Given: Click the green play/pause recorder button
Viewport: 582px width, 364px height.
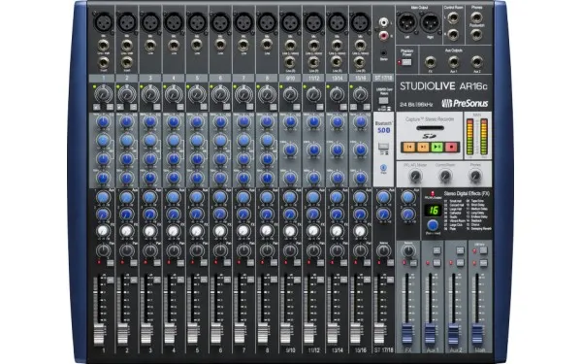Looking at the screenshot, I should tap(437, 147).
